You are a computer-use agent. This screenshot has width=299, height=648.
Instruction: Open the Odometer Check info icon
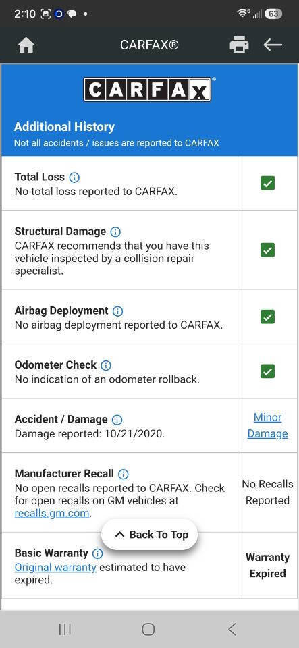coord(106,365)
